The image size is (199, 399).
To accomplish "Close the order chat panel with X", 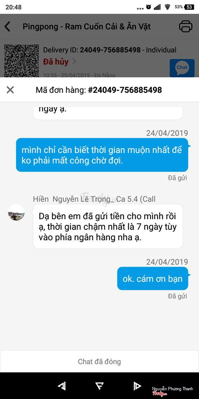I will (10, 90).
